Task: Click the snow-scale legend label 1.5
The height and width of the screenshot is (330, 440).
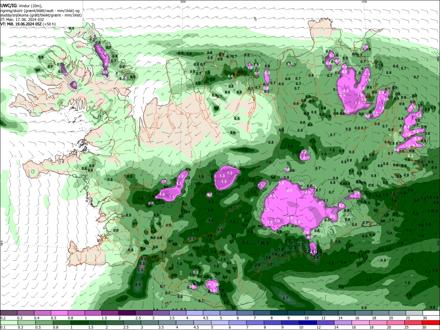Action: point(104,318)
